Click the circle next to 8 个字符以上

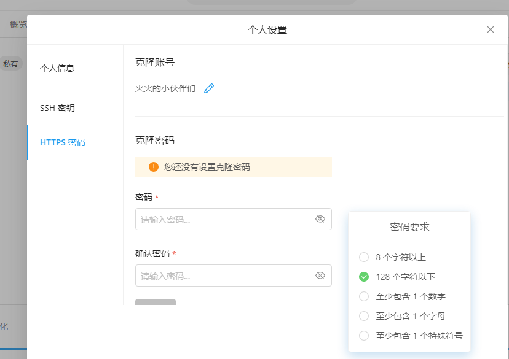coord(363,257)
